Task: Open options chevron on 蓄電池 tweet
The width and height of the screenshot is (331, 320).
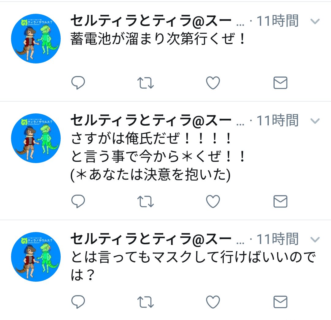Action: coord(315,21)
